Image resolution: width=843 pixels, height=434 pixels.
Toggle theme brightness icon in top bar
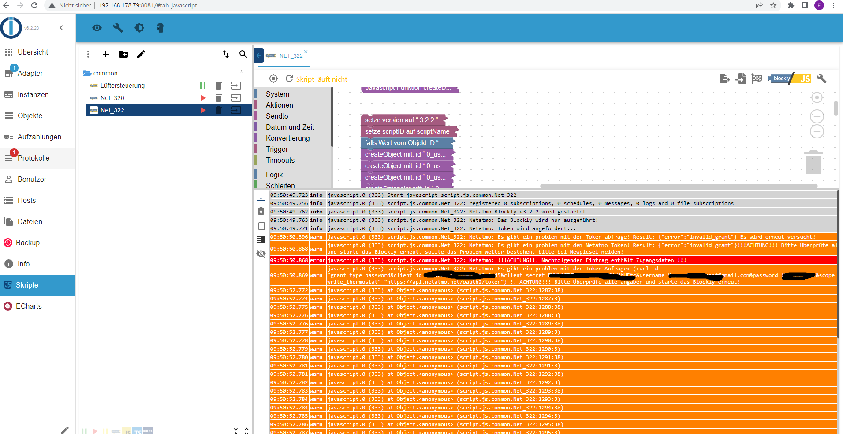click(139, 28)
